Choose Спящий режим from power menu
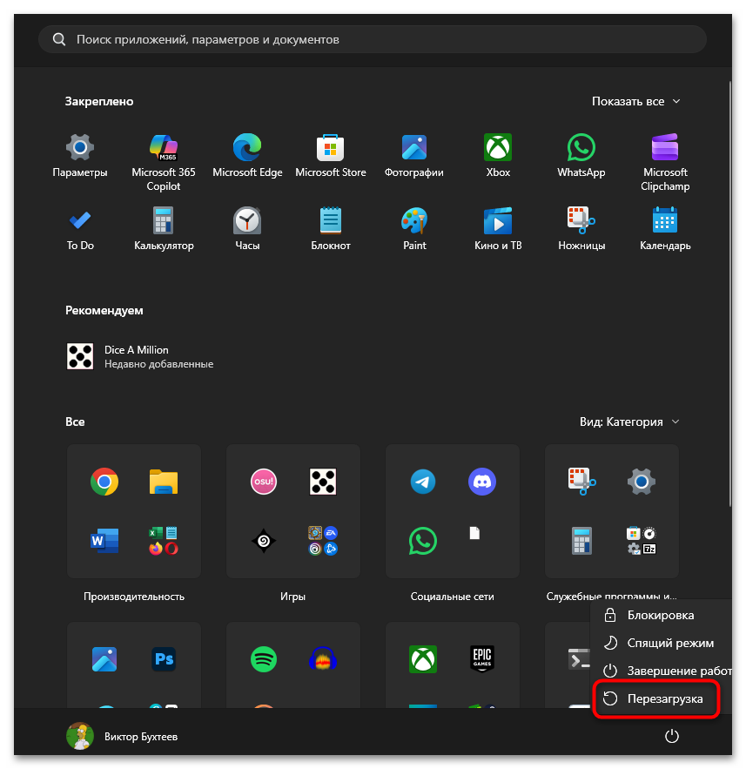This screenshot has width=746, height=769. click(x=661, y=643)
